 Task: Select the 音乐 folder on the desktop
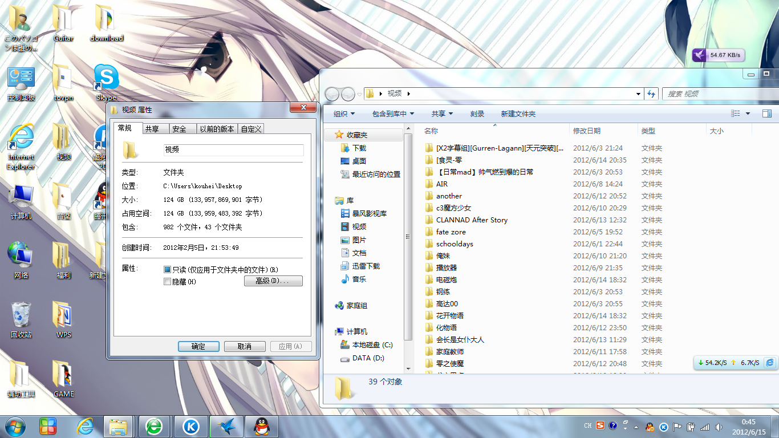coord(63,201)
